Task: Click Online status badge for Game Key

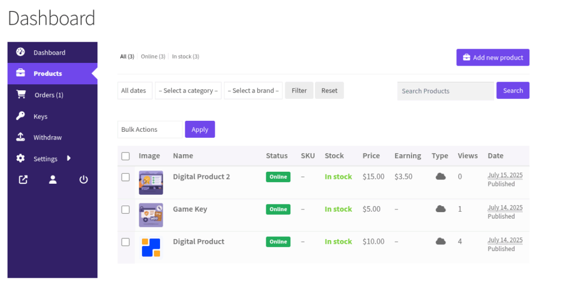Action: pos(278,209)
